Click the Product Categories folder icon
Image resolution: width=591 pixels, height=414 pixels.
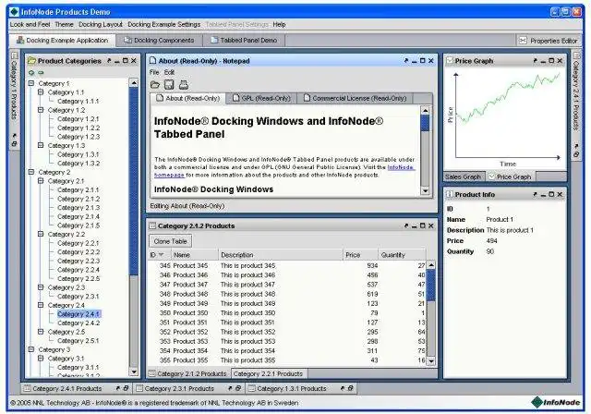[x=32, y=61]
